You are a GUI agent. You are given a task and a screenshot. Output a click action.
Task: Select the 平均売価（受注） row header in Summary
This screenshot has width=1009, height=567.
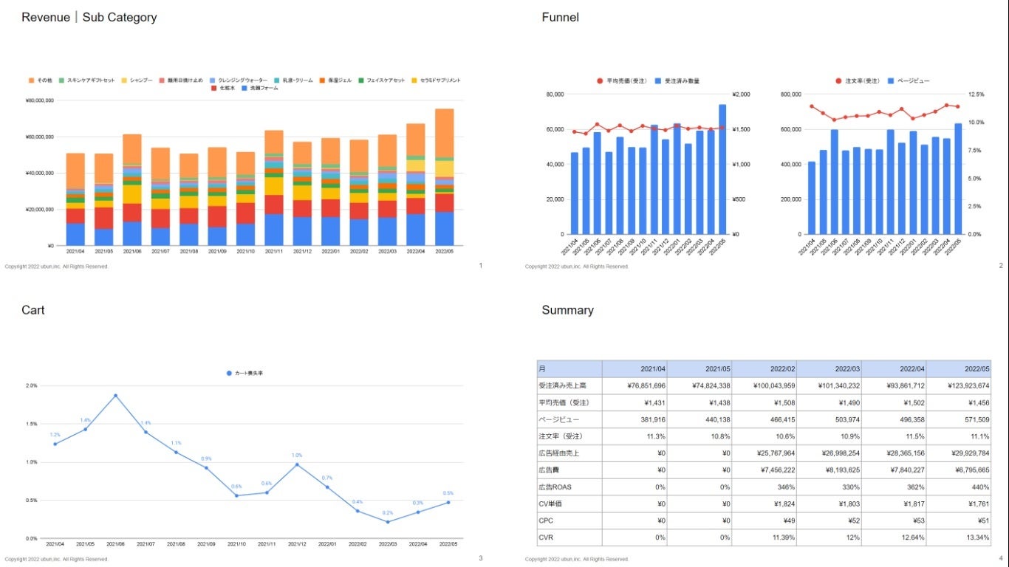click(570, 402)
